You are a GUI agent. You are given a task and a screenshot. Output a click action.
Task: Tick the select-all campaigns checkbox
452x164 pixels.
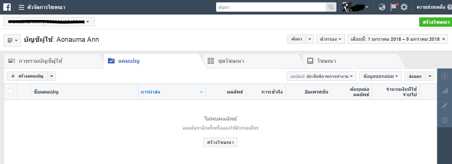click(x=10, y=91)
